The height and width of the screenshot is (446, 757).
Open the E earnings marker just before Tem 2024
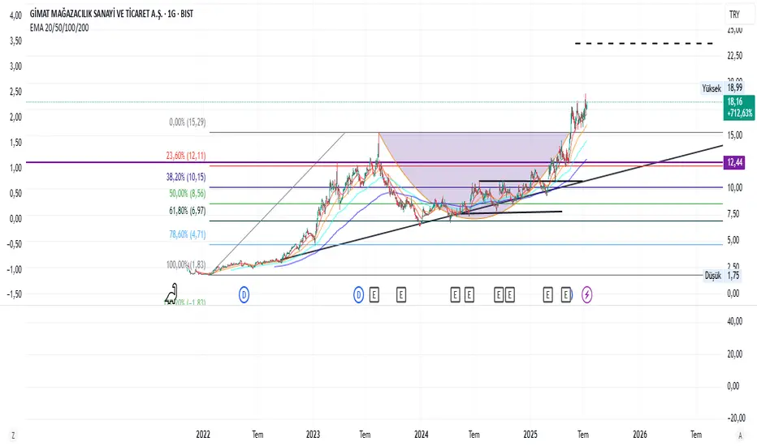coord(469,294)
